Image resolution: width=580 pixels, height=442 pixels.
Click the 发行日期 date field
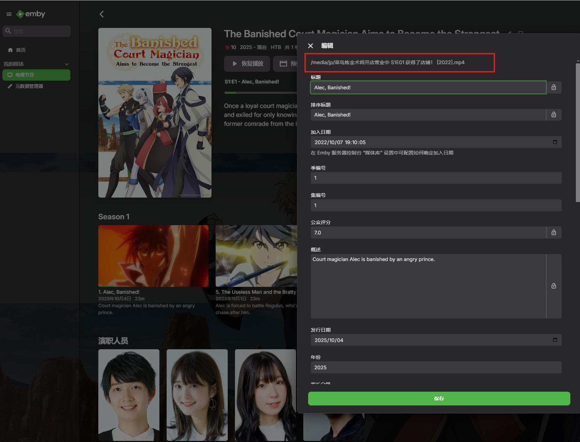(436, 340)
